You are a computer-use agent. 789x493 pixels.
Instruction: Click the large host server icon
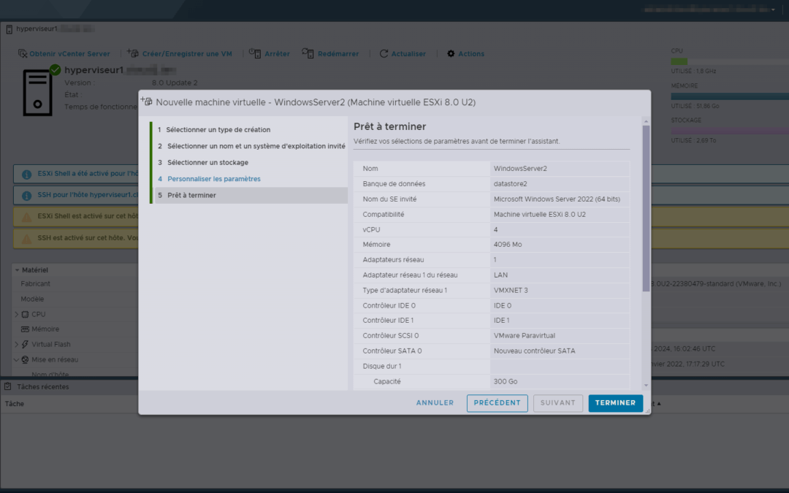(x=38, y=93)
